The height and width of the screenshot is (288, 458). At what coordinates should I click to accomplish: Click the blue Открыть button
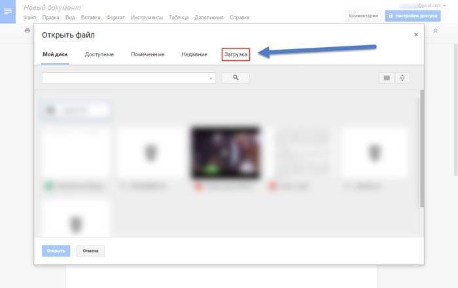point(55,251)
